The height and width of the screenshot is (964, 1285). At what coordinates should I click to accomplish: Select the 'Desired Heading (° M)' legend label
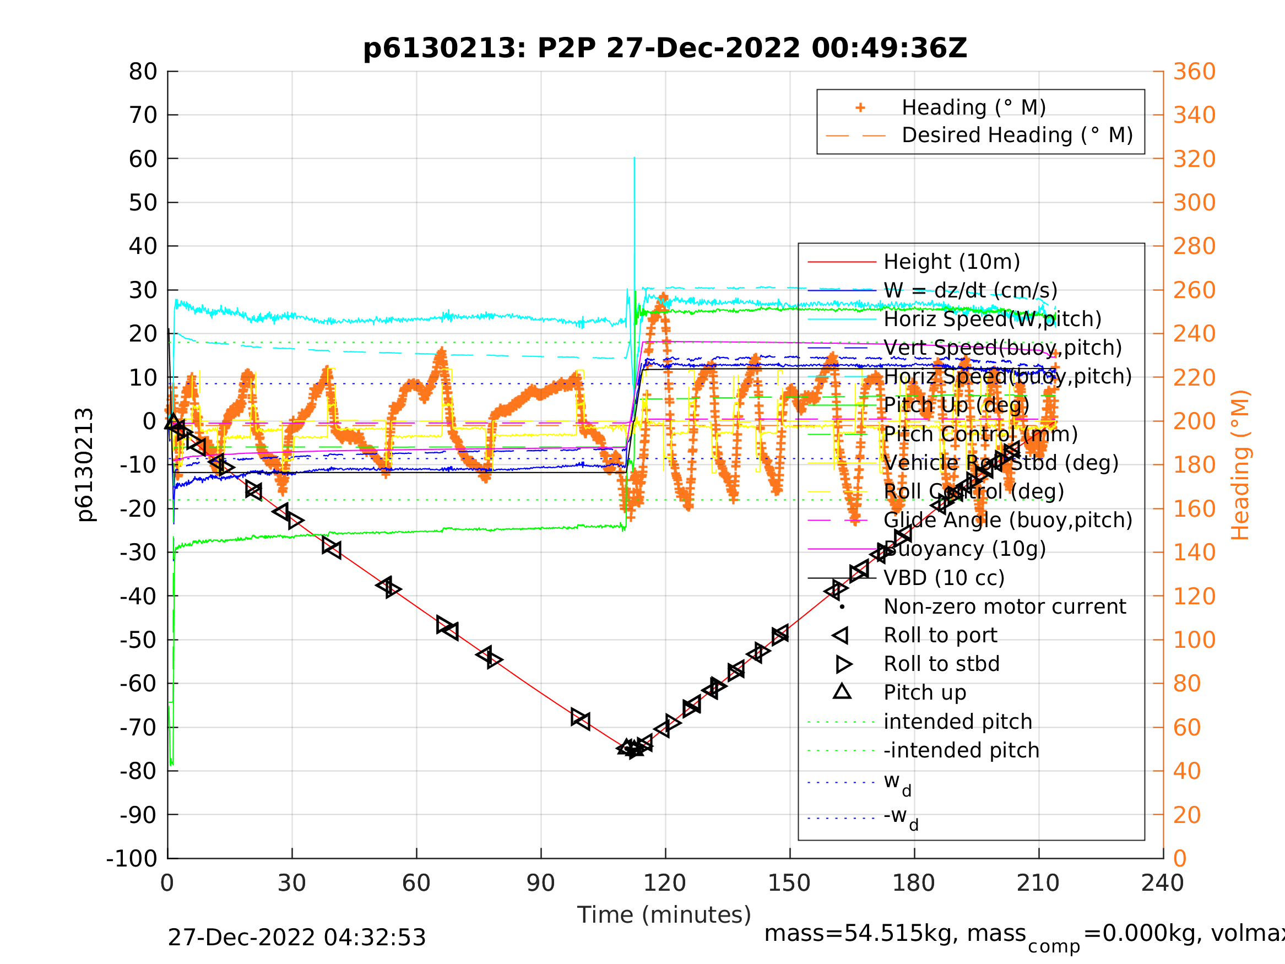1017,136
